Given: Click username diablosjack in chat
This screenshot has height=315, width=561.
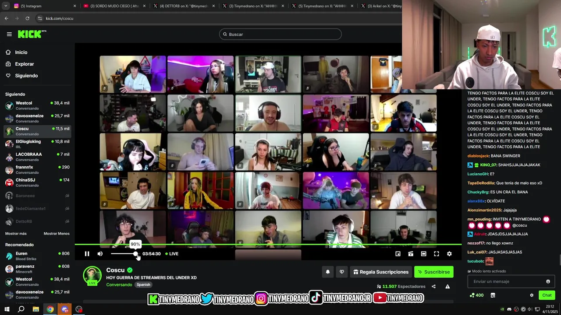Looking at the screenshot, I should click(x=478, y=156).
